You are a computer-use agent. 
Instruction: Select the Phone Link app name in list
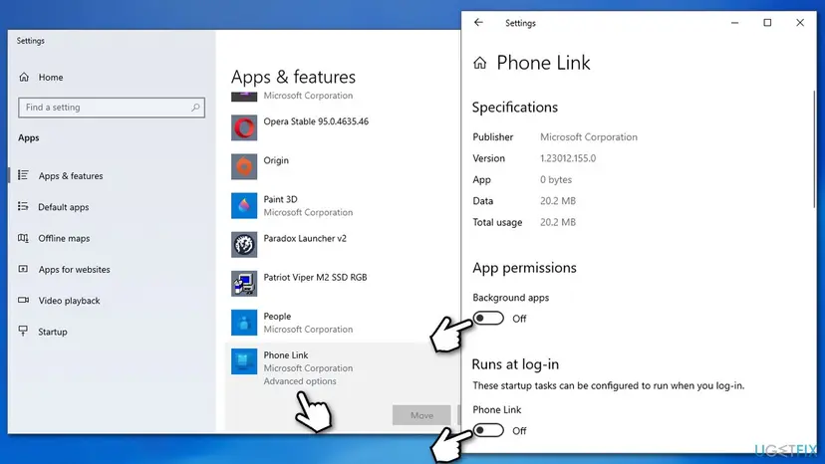tap(286, 355)
